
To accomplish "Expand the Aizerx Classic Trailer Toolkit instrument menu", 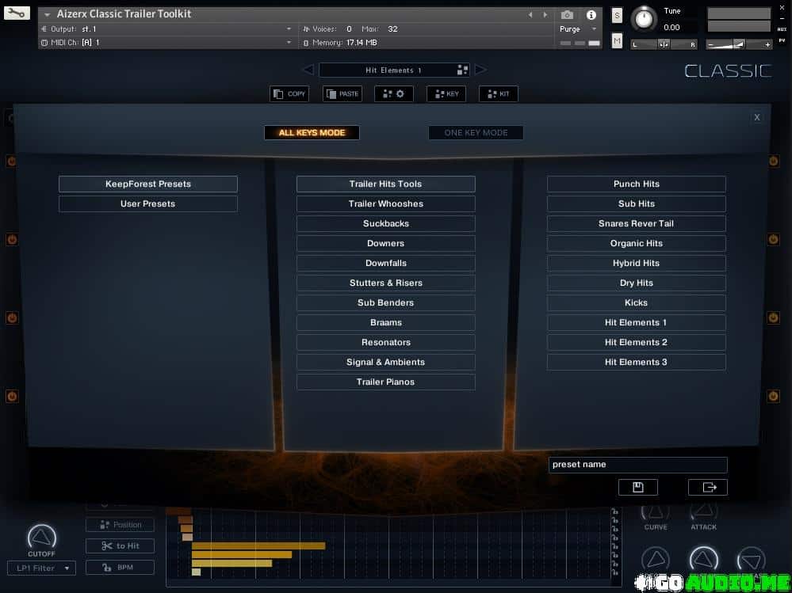I will pyautogui.click(x=47, y=14).
